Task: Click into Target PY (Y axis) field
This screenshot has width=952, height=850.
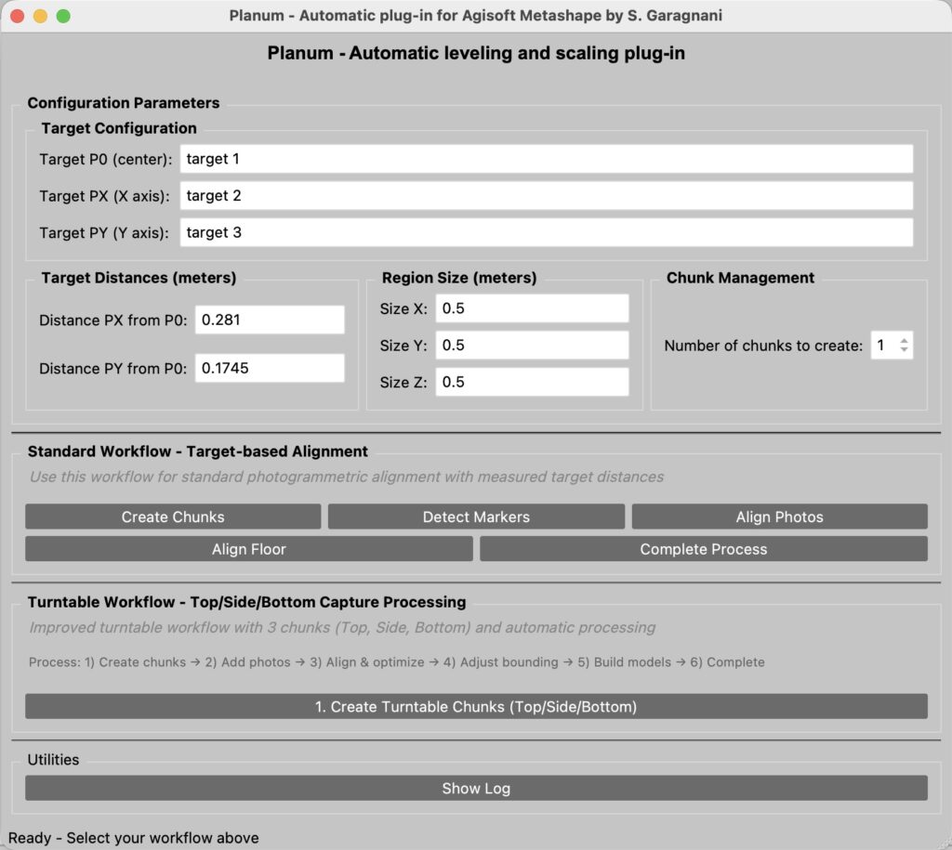Action: click(x=546, y=232)
